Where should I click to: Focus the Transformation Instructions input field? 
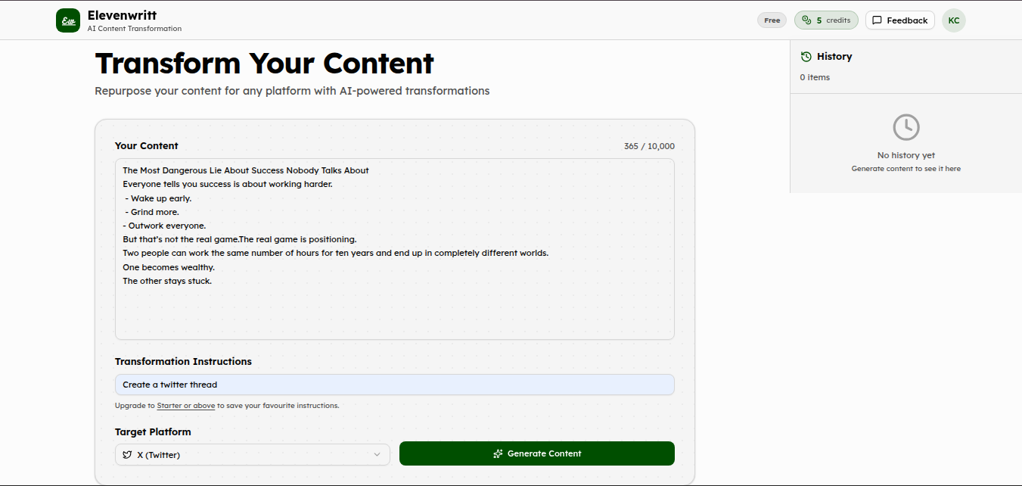tap(394, 385)
